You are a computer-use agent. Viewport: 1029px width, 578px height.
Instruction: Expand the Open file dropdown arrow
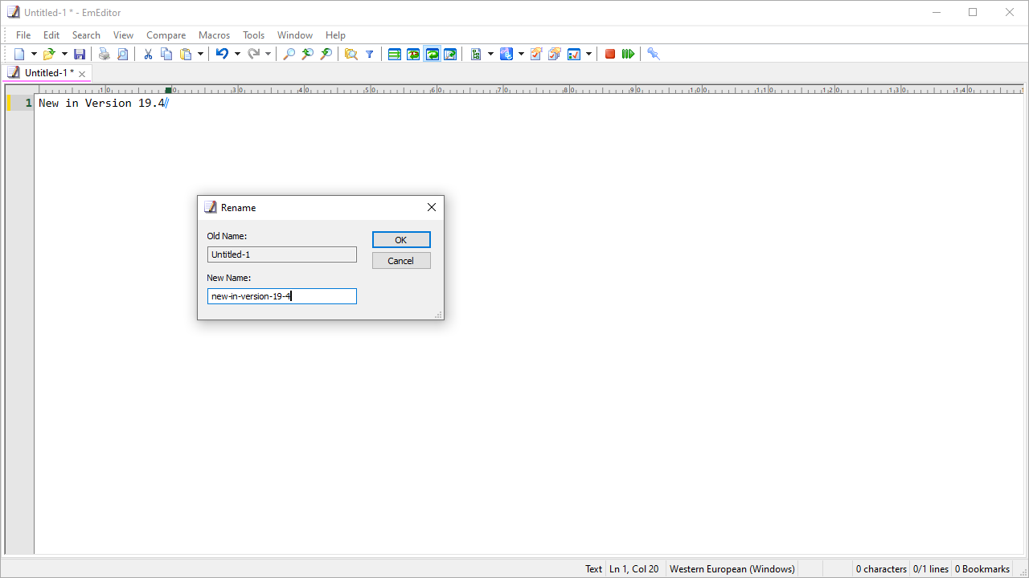(64, 54)
